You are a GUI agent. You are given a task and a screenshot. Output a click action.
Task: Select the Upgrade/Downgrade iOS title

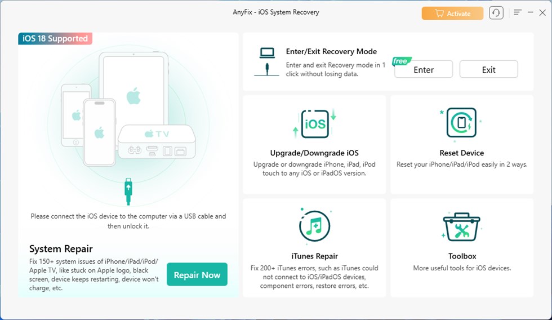[314, 153]
